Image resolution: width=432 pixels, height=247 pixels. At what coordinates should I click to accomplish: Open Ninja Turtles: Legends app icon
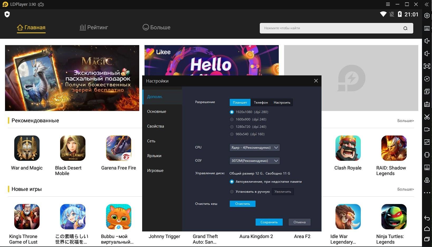click(394, 217)
